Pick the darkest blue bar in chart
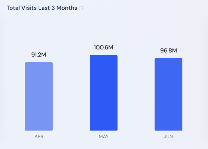208x149 pixels. [x=104, y=93]
